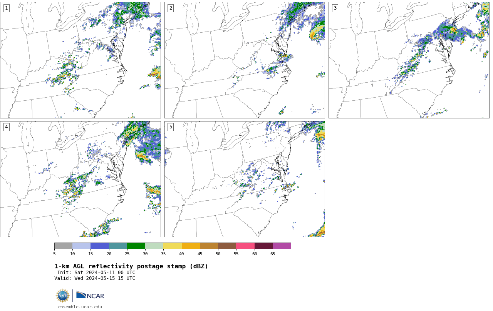
Task: Click the dark brown 50-55 dBZ swatch
Action: coord(227,246)
